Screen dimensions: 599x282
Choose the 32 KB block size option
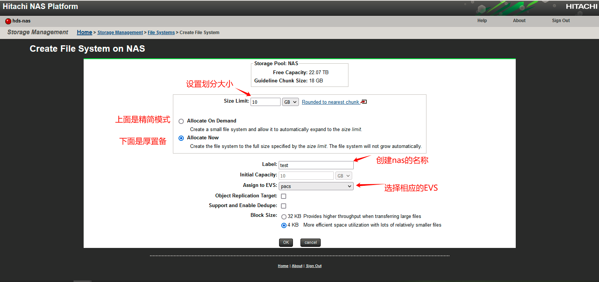(284, 217)
